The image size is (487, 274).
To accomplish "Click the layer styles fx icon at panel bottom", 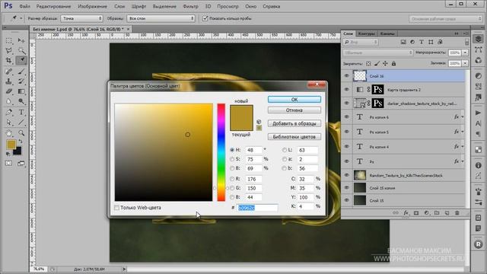I will point(406,213).
